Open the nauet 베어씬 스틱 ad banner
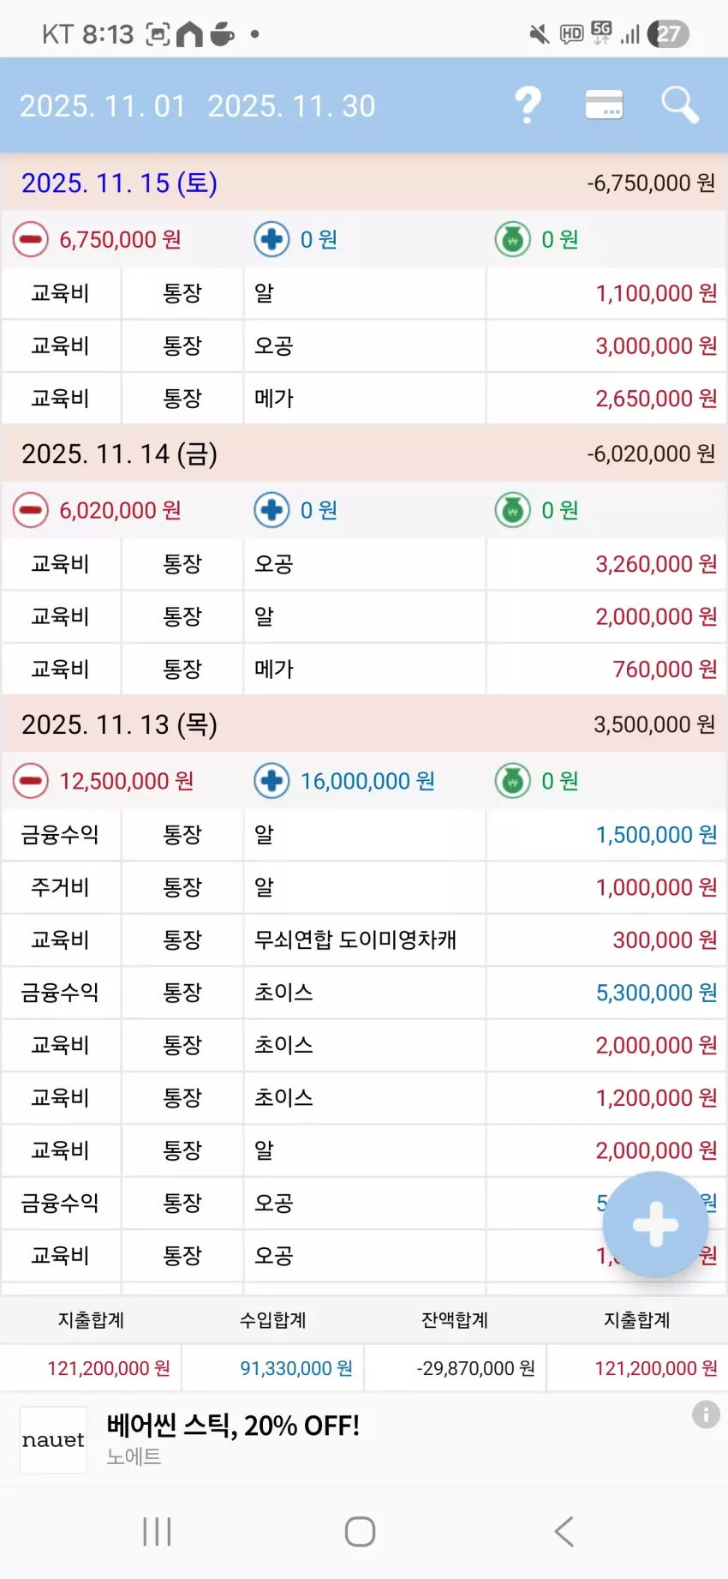 (364, 1439)
